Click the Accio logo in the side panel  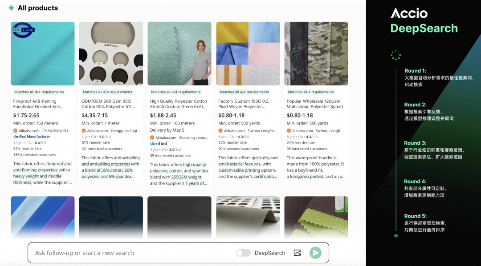click(x=409, y=13)
